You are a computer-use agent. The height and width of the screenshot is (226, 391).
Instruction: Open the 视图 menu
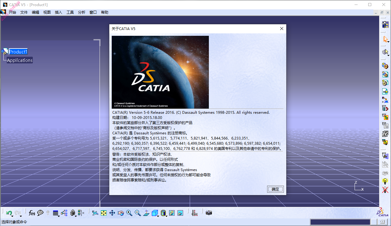[47, 12]
